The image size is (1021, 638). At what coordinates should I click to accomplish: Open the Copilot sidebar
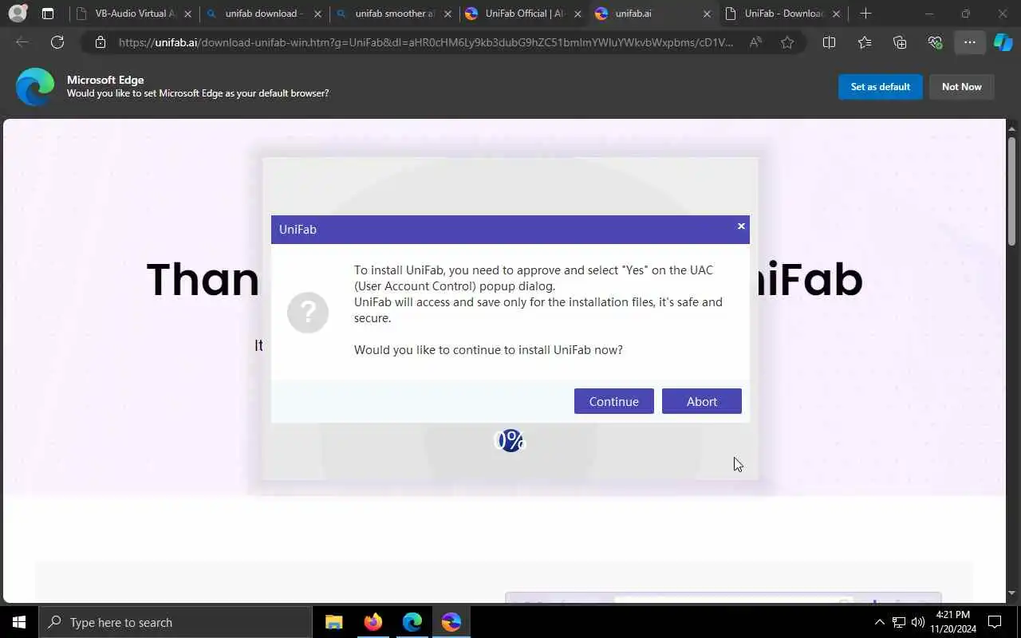[x=1003, y=42]
